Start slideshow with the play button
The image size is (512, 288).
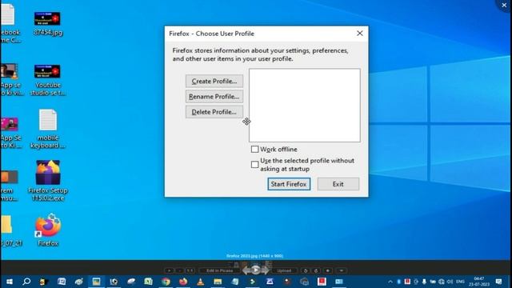(x=256, y=270)
